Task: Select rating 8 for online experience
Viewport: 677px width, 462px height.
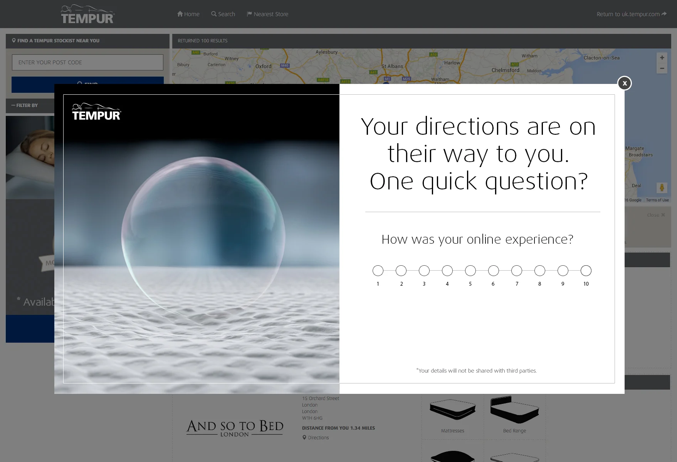Action: point(540,271)
